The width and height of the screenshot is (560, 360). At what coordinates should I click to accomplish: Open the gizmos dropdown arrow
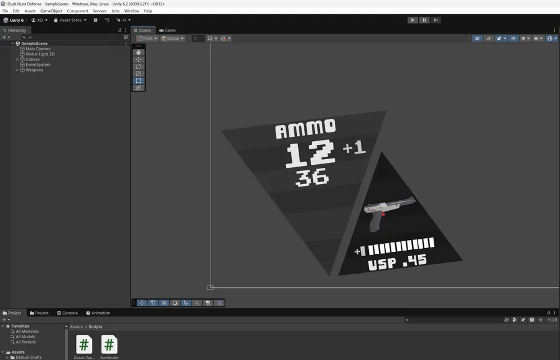(556, 39)
